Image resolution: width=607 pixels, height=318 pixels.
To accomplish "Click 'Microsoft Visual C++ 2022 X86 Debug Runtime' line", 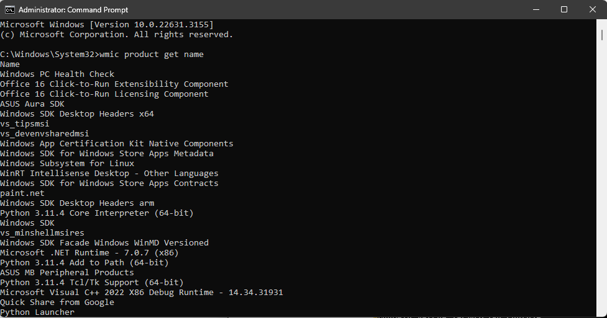I will pos(142,293).
